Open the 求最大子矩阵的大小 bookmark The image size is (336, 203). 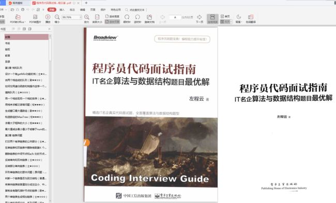(x=24, y=123)
